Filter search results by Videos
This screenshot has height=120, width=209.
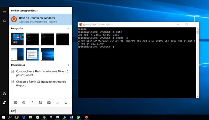(57, 103)
